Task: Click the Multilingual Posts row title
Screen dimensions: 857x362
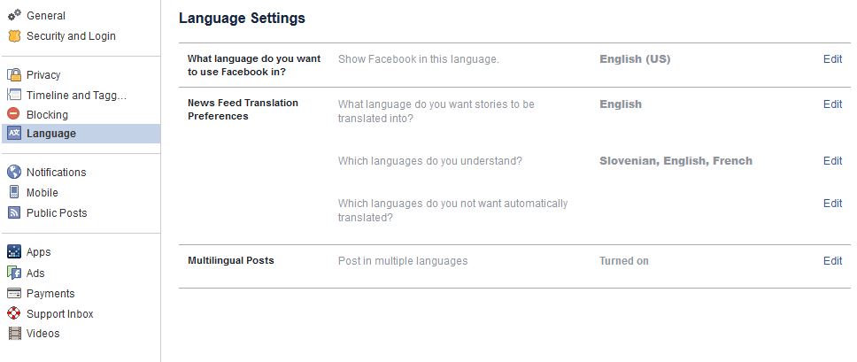Action: [x=230, y=261]
